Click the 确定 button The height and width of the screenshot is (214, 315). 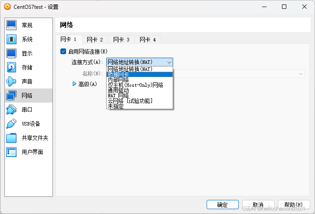pos(222,205)
